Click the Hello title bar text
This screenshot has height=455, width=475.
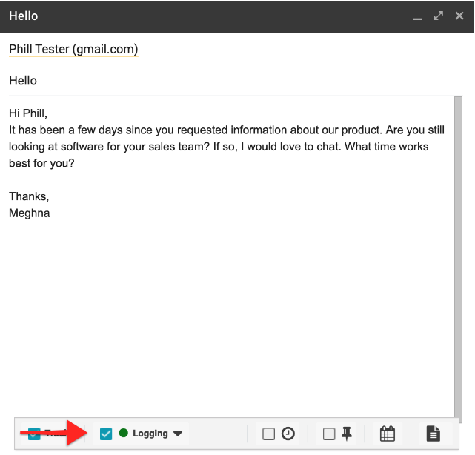click(23, 16)
